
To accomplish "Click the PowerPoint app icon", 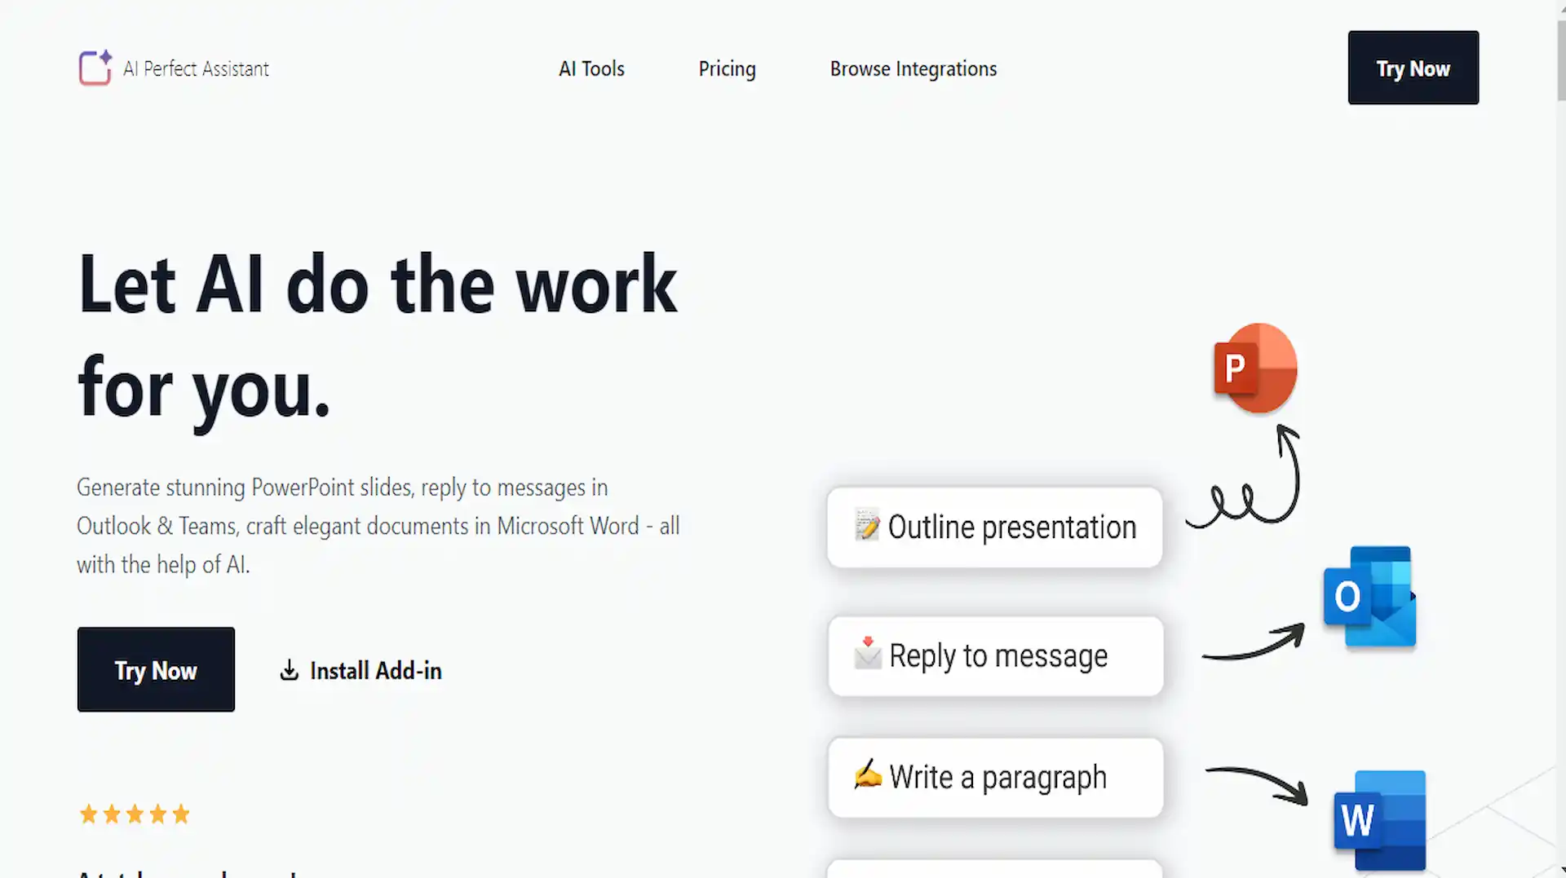I will click(x=1255, y=368).
